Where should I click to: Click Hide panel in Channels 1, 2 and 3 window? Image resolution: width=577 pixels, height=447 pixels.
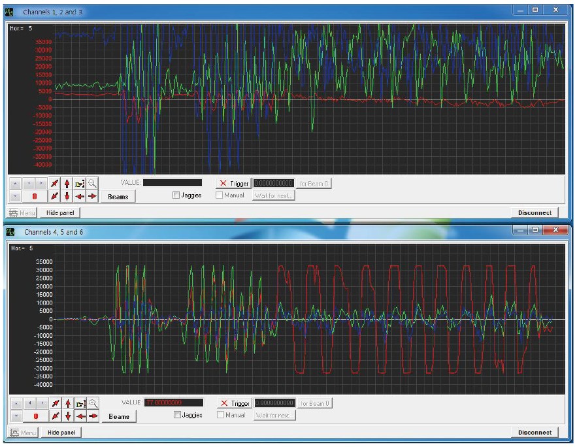pos(60,212)
